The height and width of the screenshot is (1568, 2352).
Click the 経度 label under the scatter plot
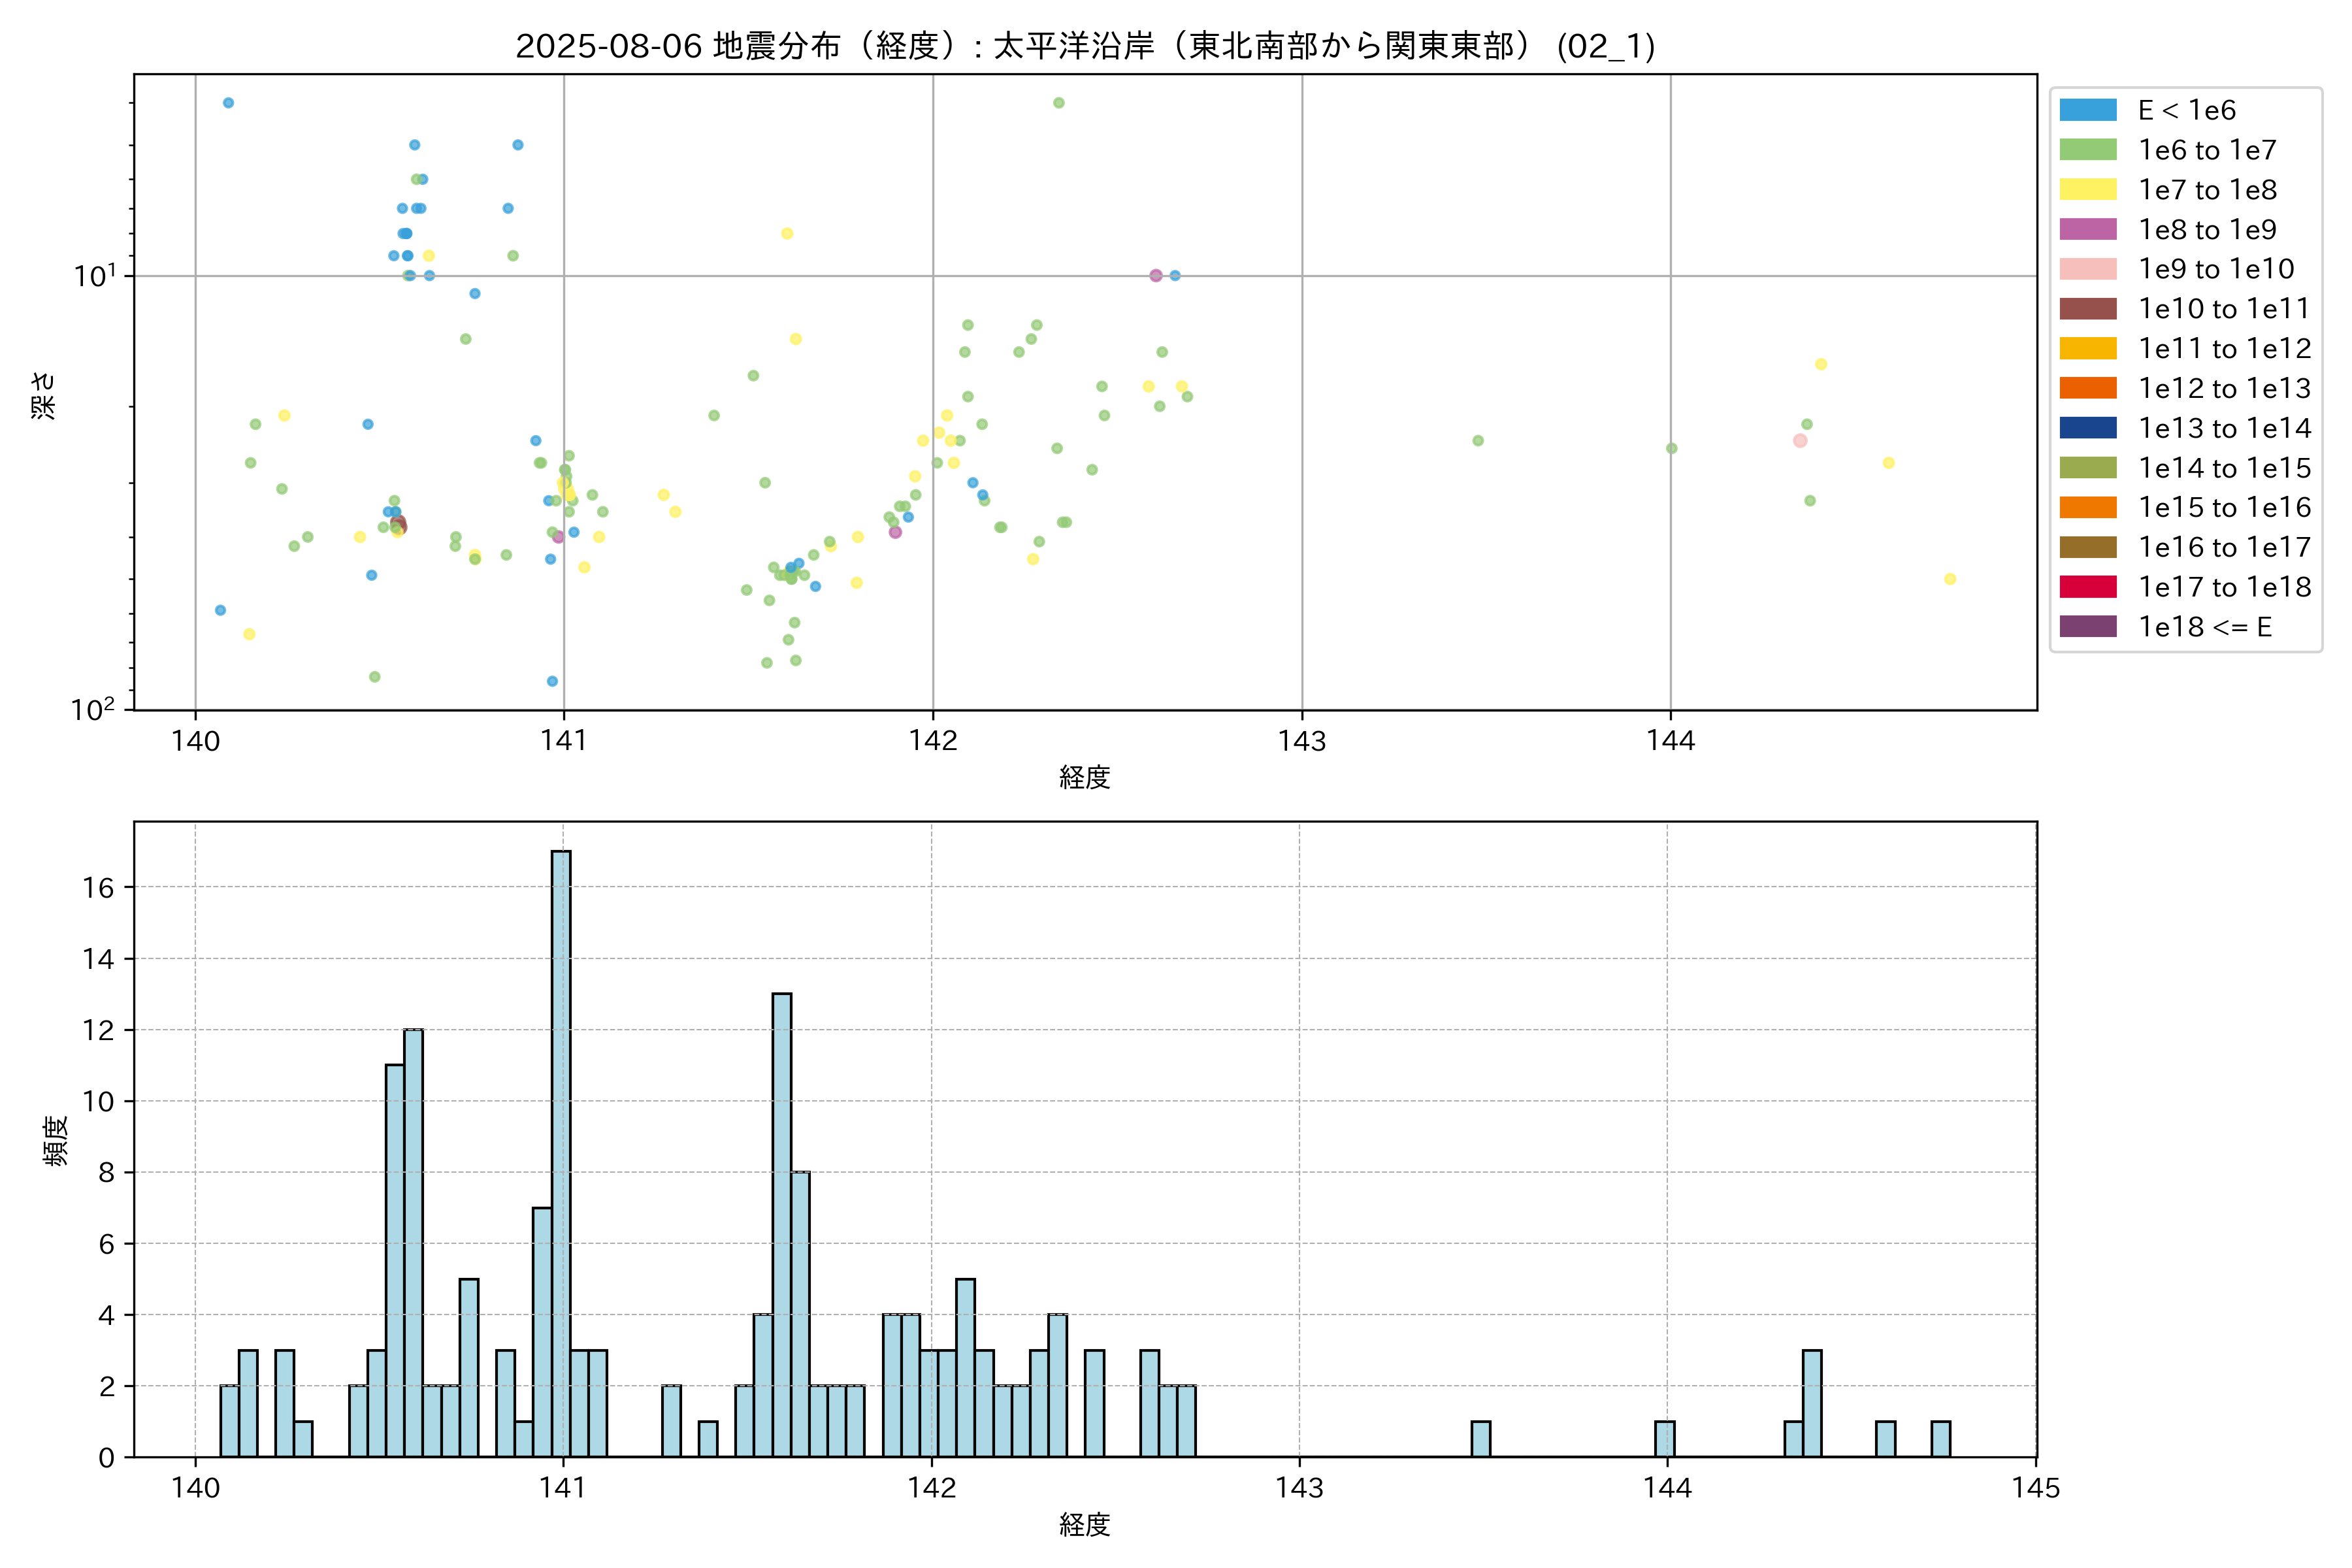(1084, 777)
